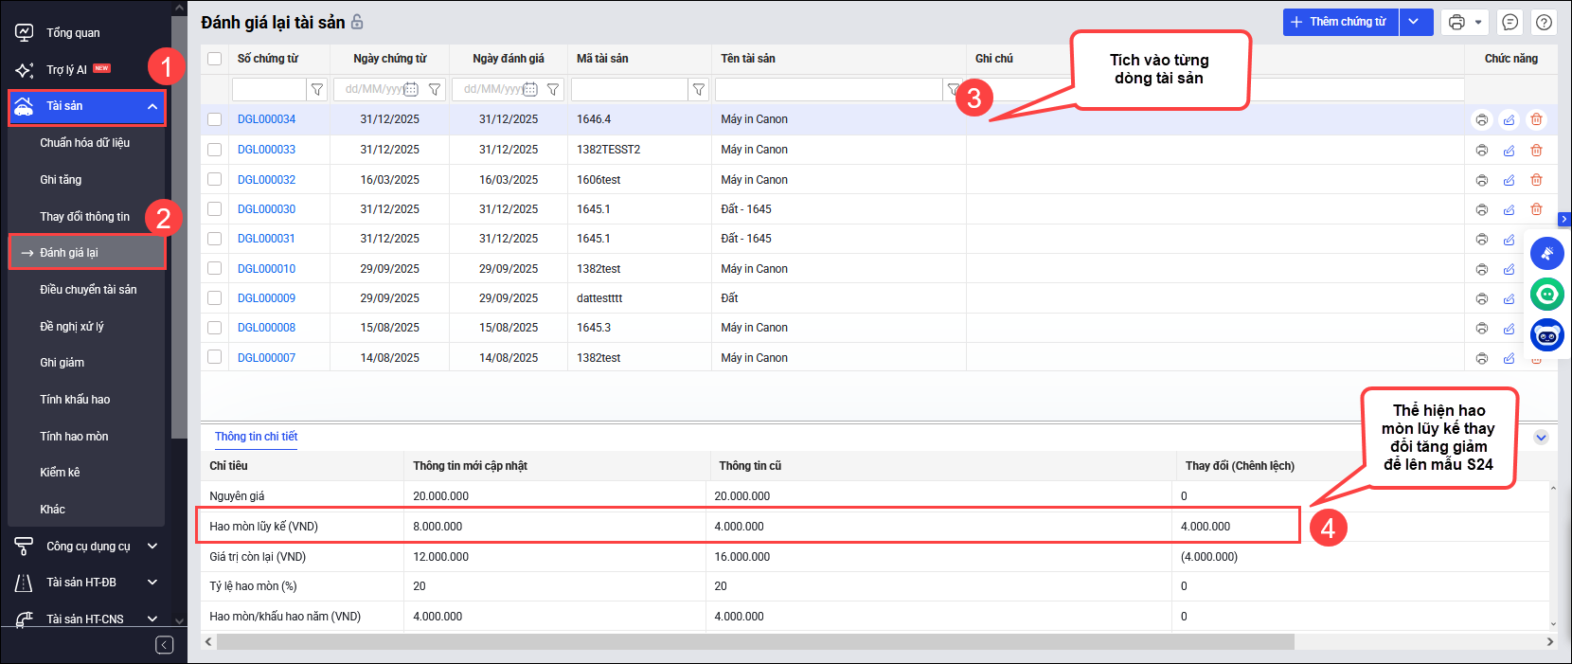This screenshot has height=664, width=1572.
Task: Open the calendar picker for Ngày chứng từ
Action: point(411,89)
